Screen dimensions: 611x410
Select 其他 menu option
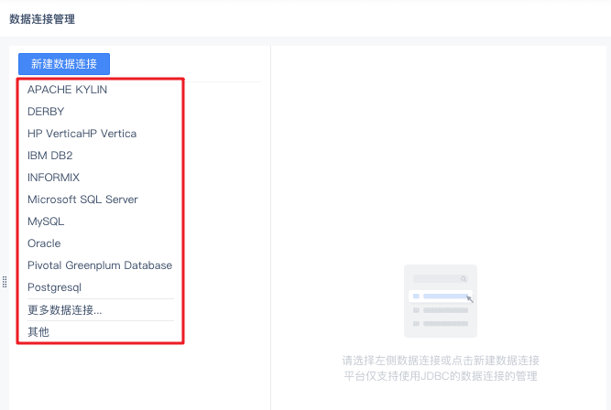(38, 331)
